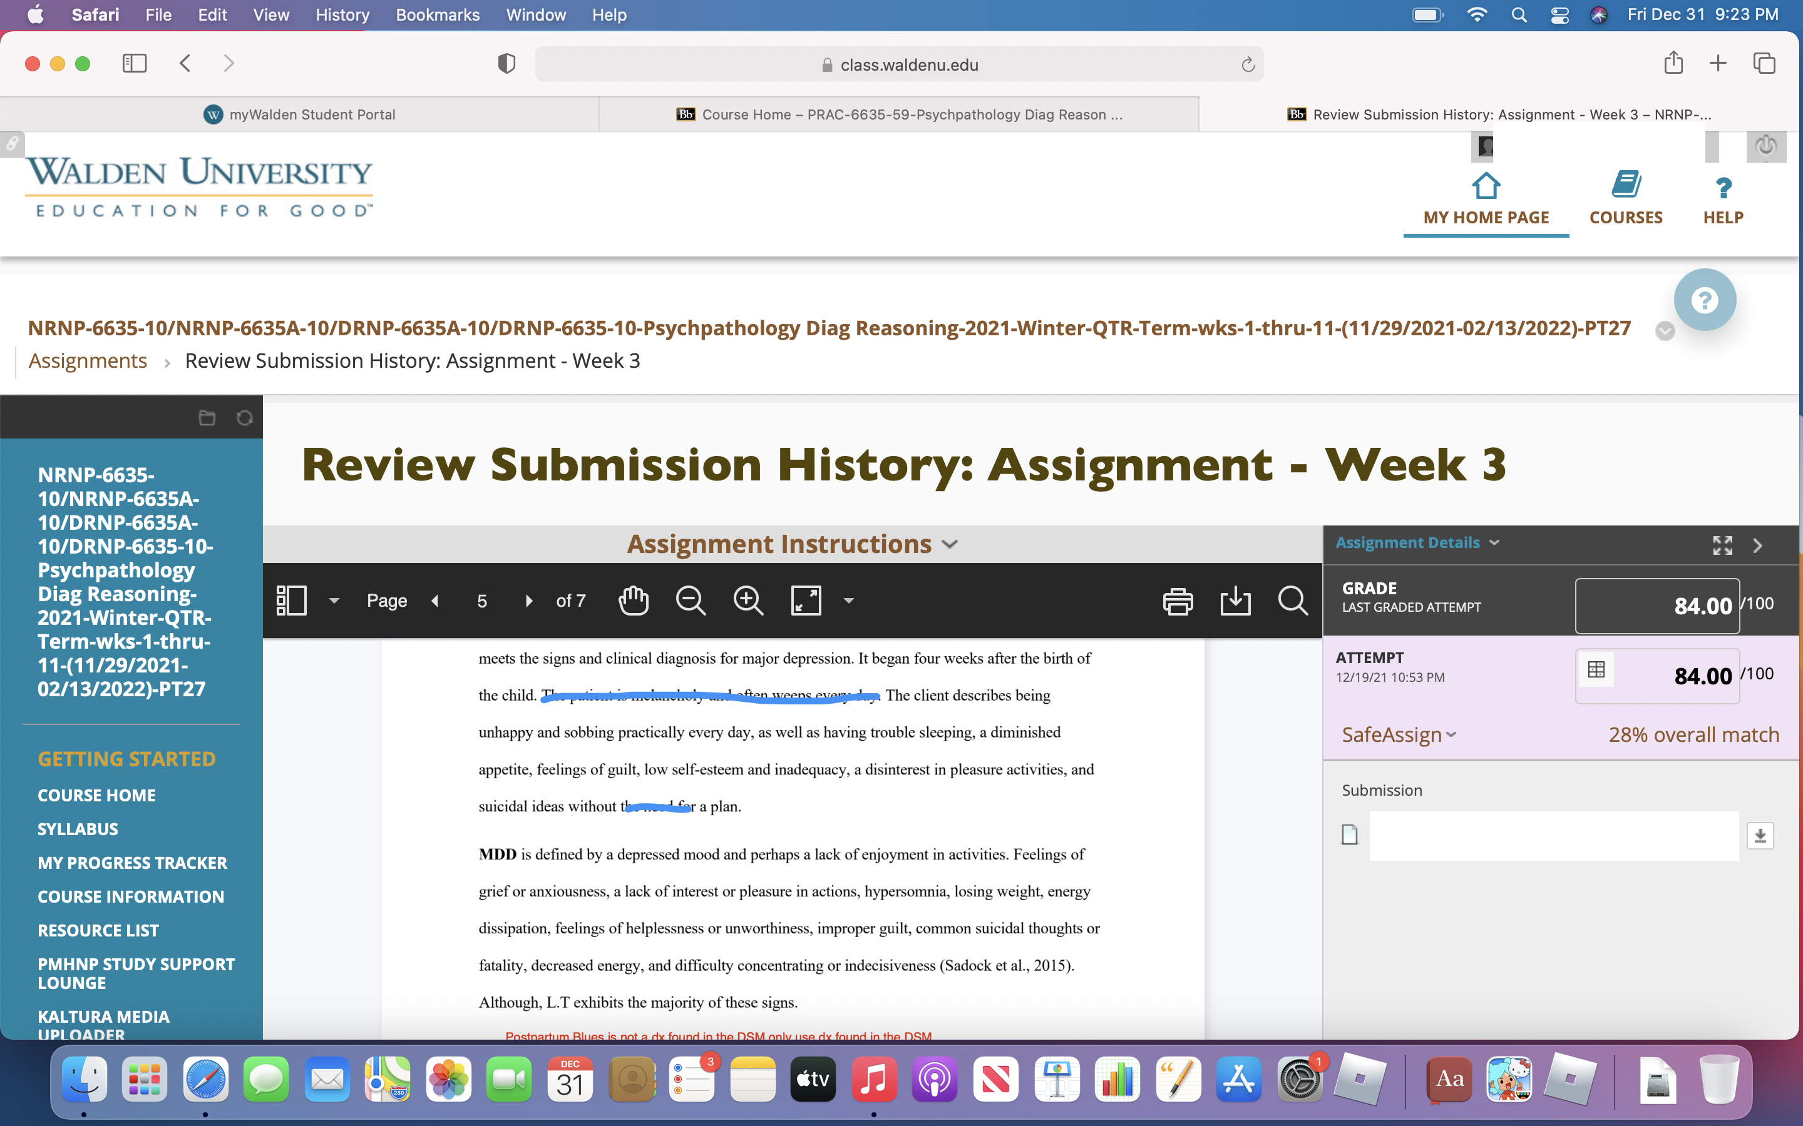Image resolution: width=1803 pixels, height=1126 pixels.
Task: Download the document from viewer toolbar
Action: 1235,601
